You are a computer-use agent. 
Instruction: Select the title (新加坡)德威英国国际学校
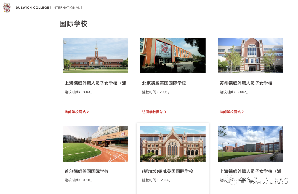point(168,171)
